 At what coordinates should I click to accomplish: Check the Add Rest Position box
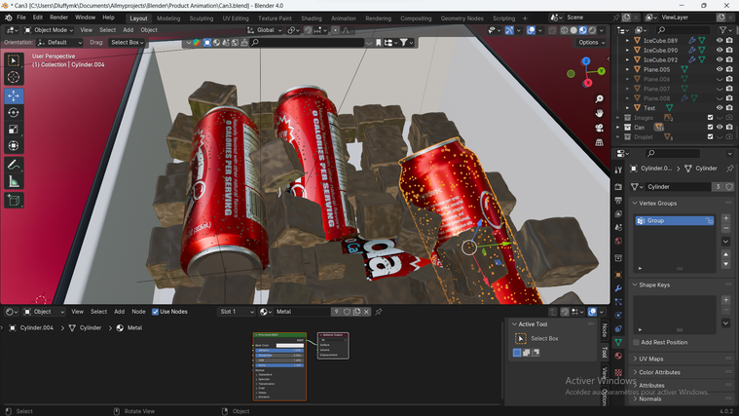[635, 342]
